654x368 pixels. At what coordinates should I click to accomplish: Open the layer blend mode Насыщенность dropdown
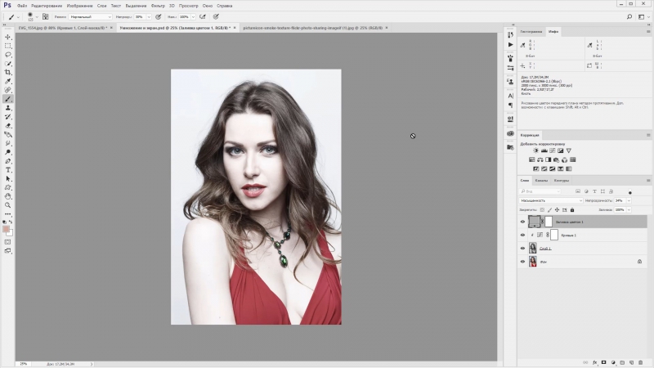click(x=551, y=200)
